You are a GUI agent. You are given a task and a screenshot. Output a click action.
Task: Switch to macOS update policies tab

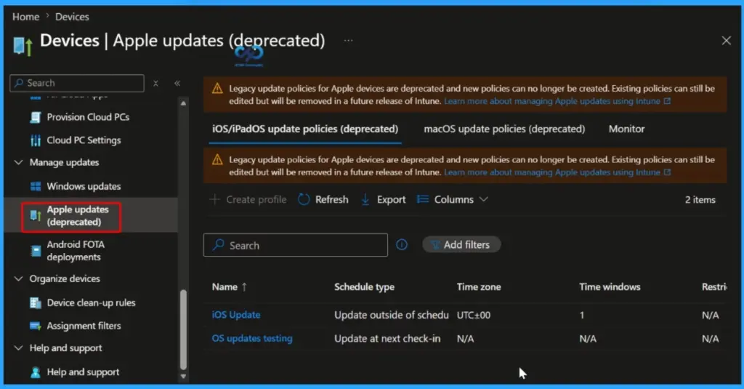pos(504,129)
